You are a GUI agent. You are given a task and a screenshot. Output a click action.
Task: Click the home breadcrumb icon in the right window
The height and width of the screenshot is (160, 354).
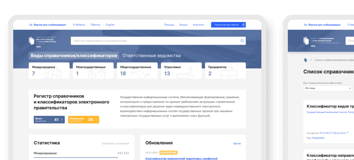click(305, 60)
